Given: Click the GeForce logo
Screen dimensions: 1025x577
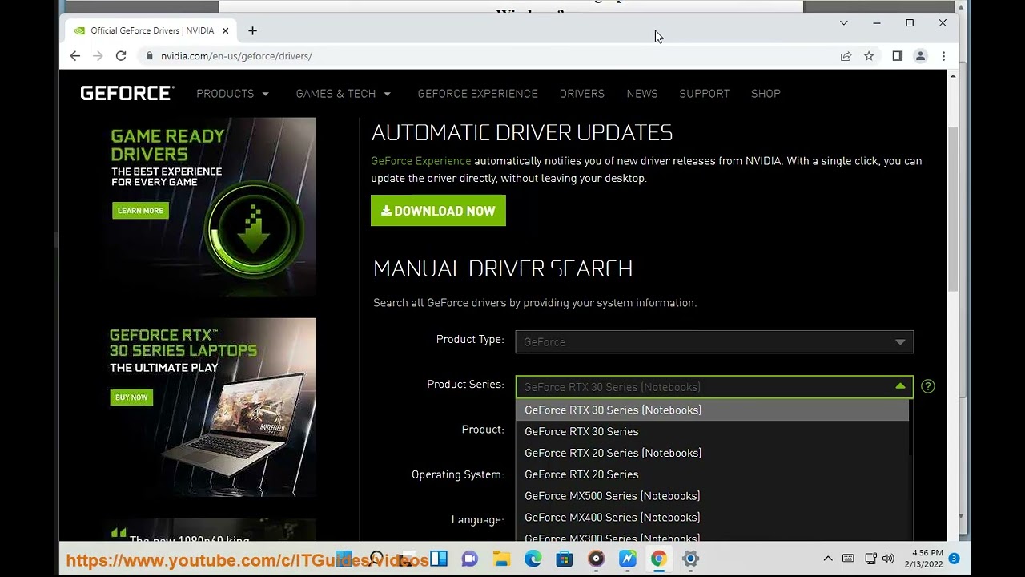Looking at the screenshot, I should coord(127,94).
